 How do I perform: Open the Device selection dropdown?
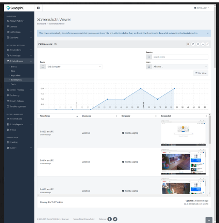74,66
